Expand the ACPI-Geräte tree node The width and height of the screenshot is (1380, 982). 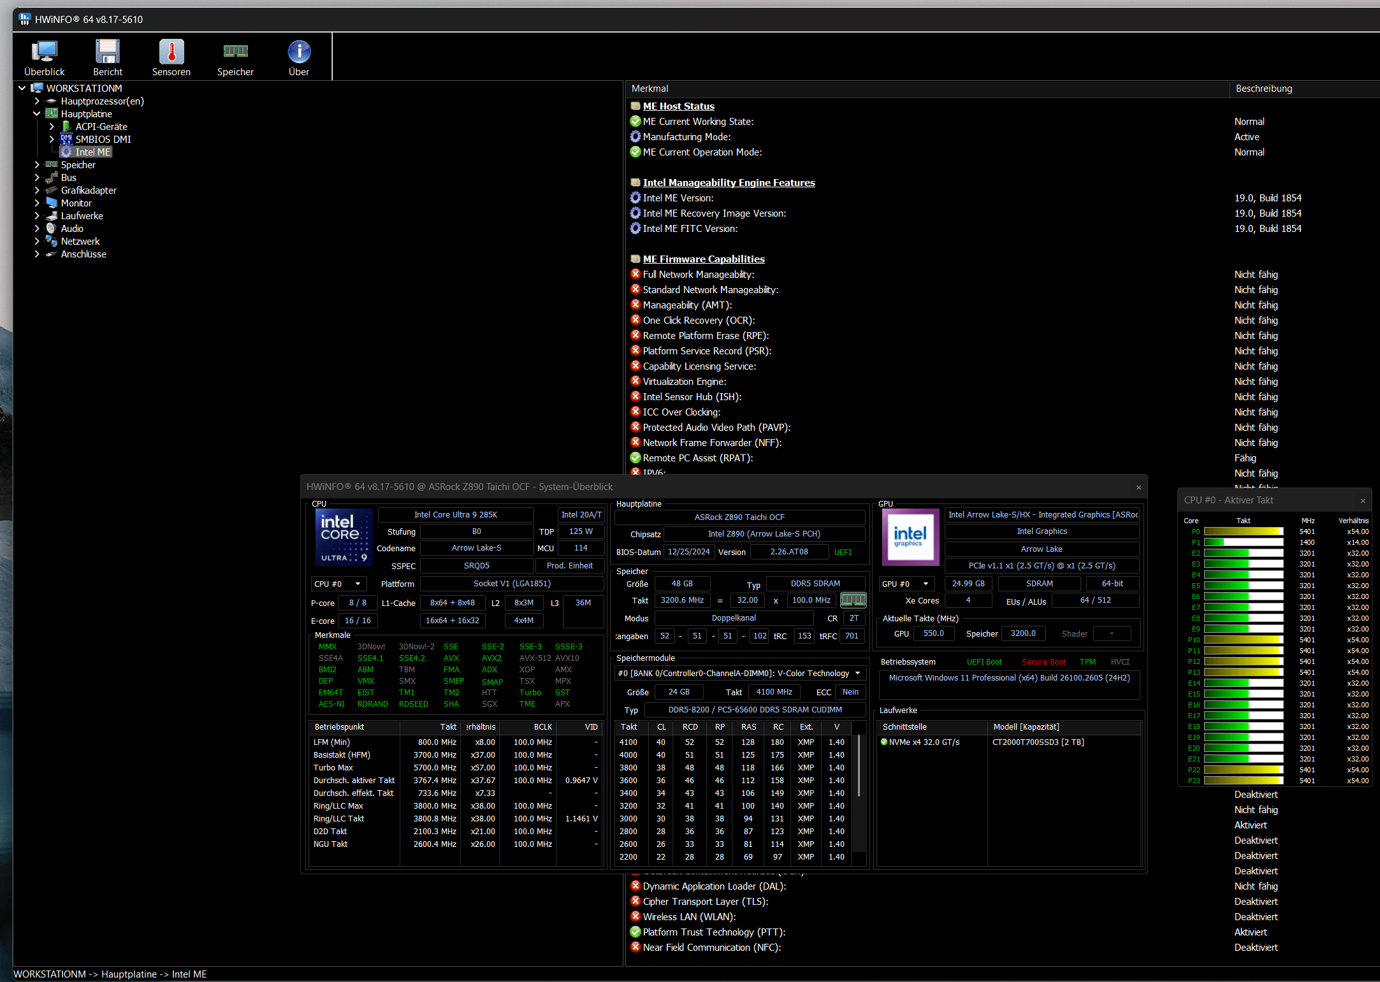(x=52, y=126)
